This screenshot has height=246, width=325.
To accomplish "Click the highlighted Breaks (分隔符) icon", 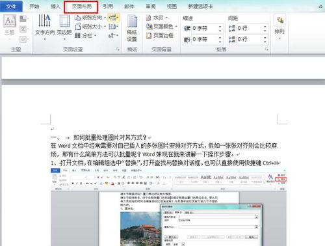I will [114, 18].
